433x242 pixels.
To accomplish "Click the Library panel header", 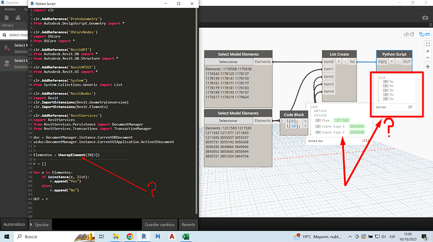I will [14, 26].
